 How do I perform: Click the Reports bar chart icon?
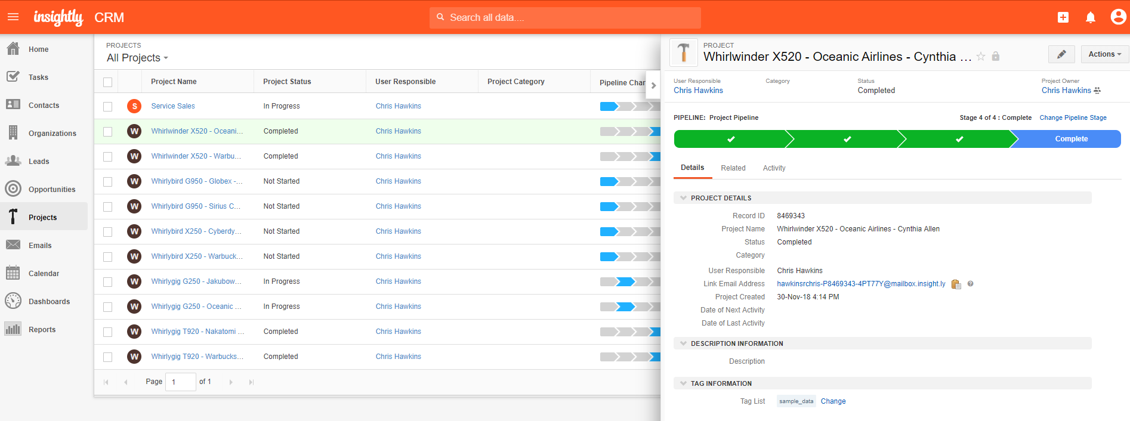coord(13,329)
